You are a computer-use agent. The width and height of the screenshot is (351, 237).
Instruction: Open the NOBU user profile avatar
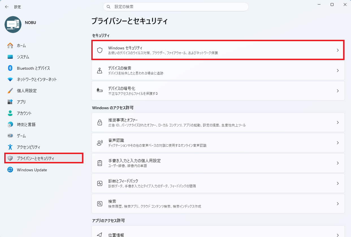coord(13,25)
